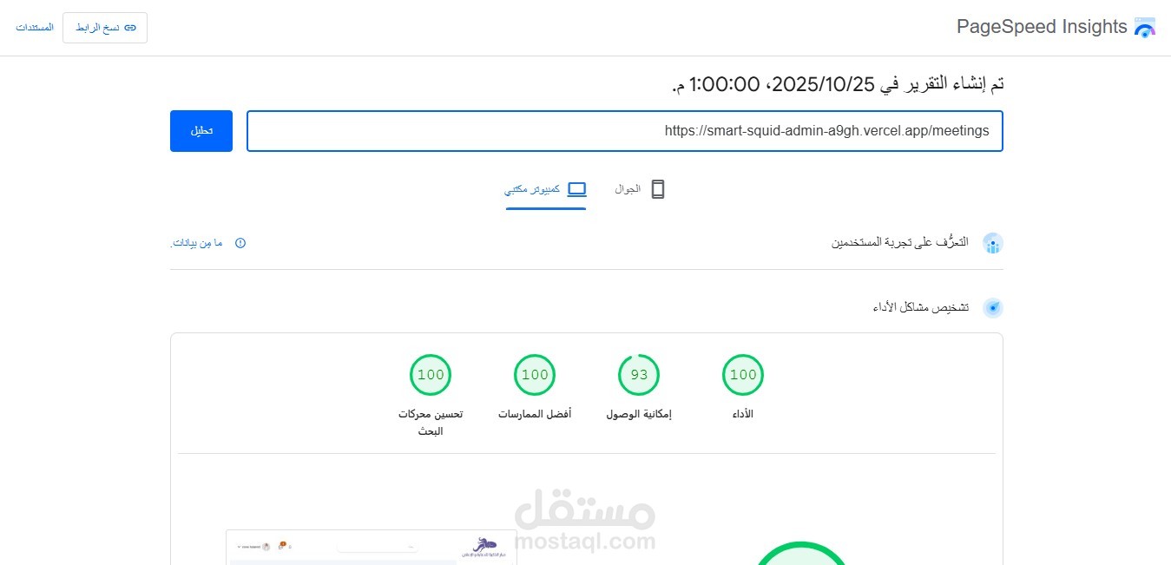Click the PageSpeed Insights logo icon
Viewport: 1171px width, 565px height.
(x=1145, y=27)
